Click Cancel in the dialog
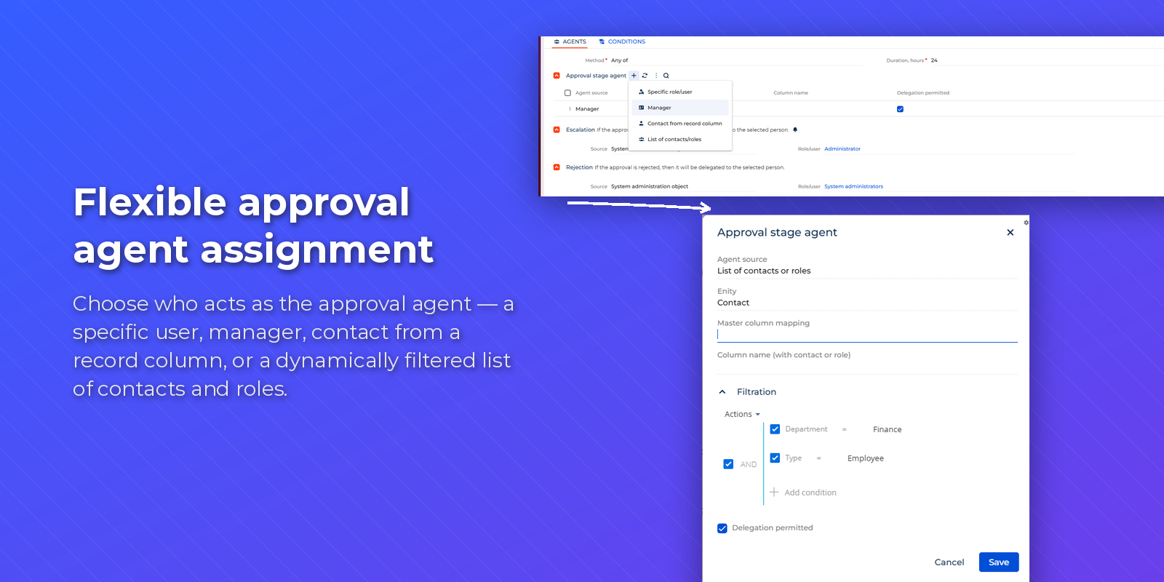The height and width of the screenshot is (582, 1164). (949, 562)
